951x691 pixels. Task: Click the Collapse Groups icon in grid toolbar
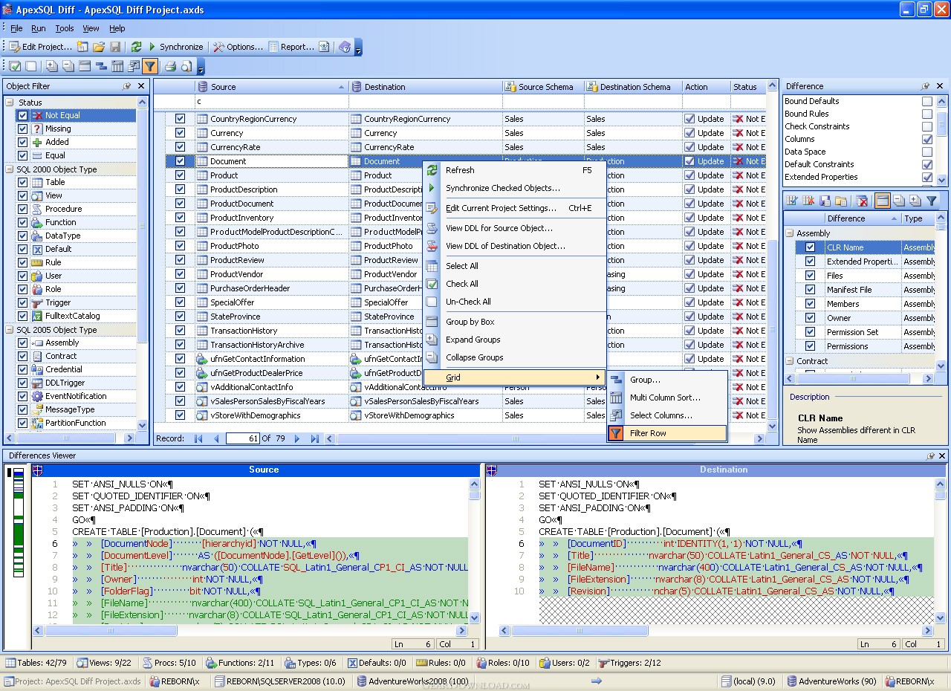(68, 66)
